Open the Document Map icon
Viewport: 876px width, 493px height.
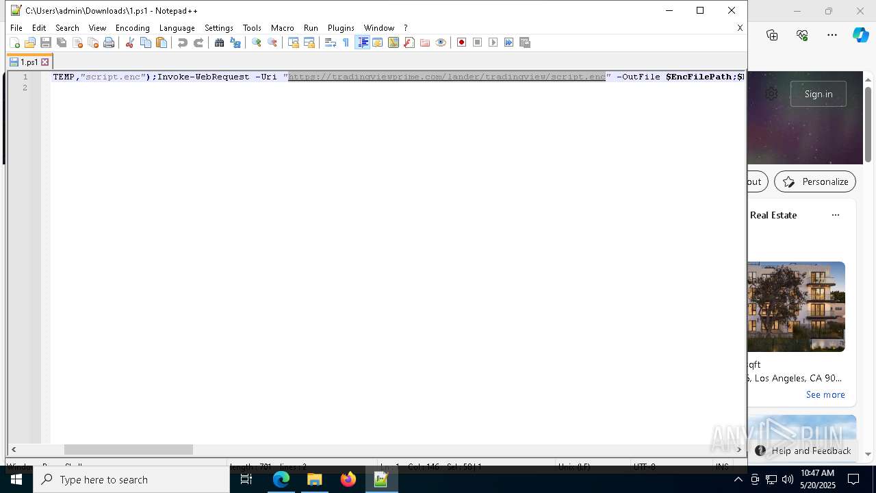click(393, 42)
